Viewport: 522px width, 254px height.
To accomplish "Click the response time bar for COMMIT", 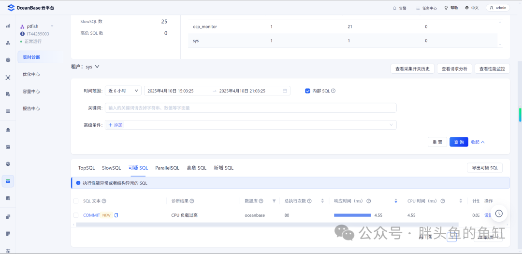I will [x=352, y=215].
